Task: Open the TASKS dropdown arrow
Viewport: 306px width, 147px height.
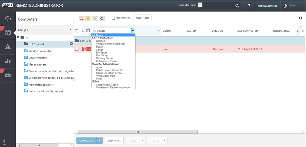Action: 142,140
